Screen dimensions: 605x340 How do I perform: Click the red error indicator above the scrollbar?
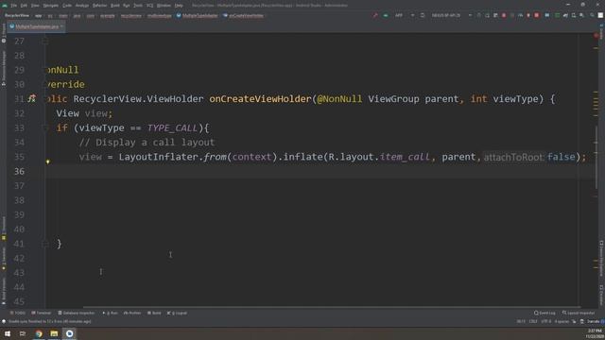(596, 36)
